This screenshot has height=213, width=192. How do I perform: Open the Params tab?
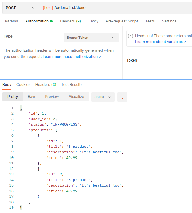(11, 21)
